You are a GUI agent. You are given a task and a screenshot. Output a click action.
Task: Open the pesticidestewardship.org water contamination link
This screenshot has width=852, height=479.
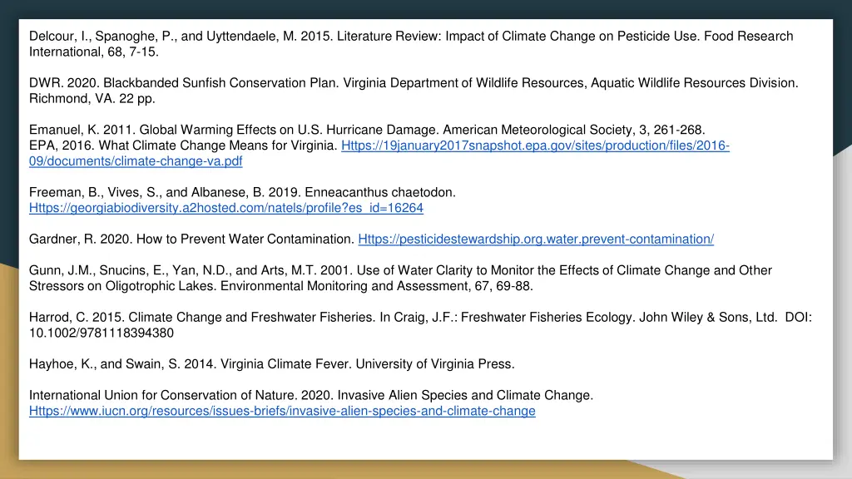(536, 239)
